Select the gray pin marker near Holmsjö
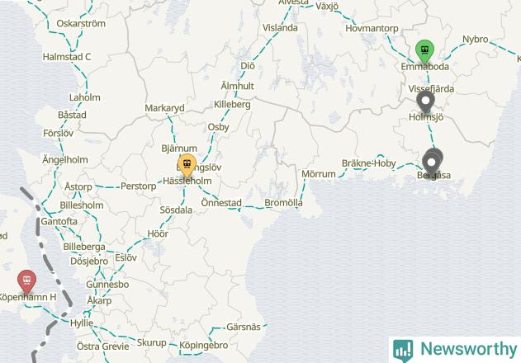This screenshot has width=521, height=363. point(425,102)
